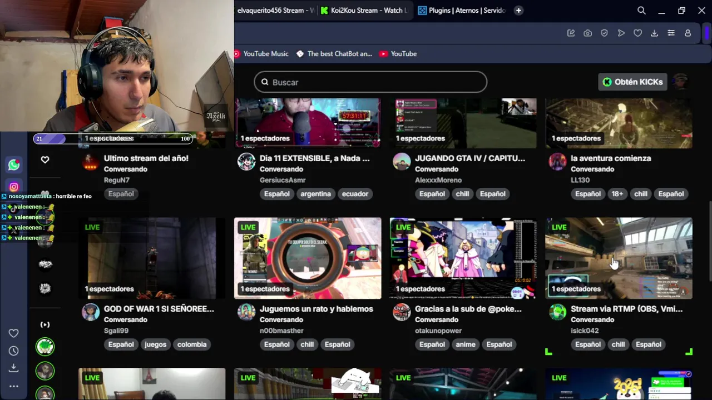712x400 pixels.
Task: Click the live broadcast icon in Kick sidebar
Action: tap(45, 324)
